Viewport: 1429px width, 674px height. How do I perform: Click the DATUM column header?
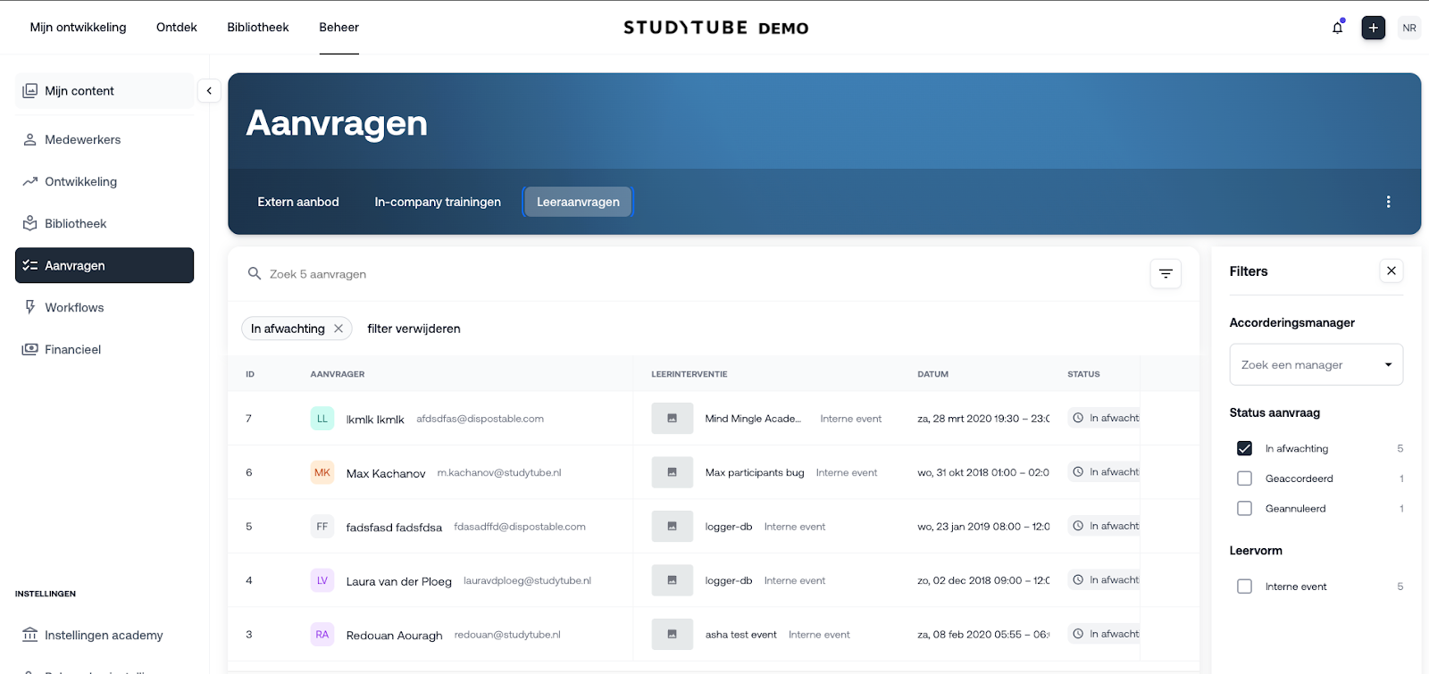pyautogui.click(x=932, y=374)
